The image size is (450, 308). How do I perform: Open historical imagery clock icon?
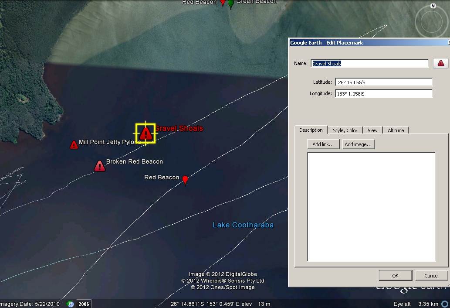coord(70,304)
